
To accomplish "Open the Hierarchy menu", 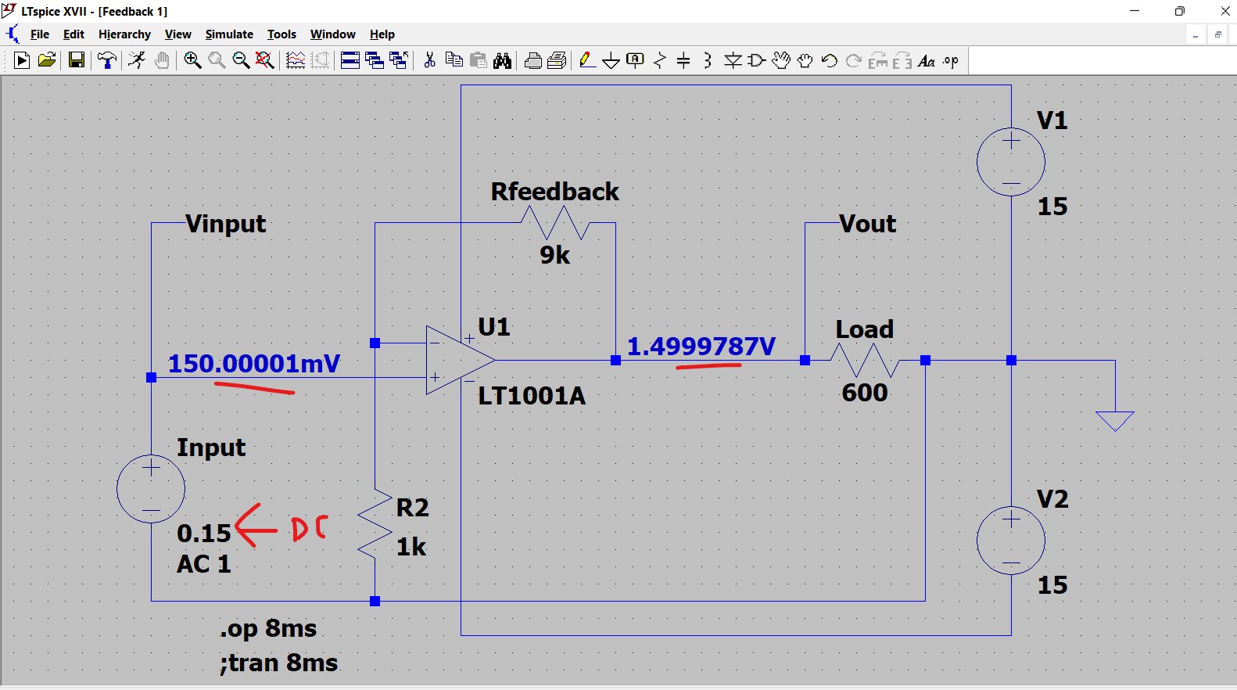I will click(x=124, y=34).
